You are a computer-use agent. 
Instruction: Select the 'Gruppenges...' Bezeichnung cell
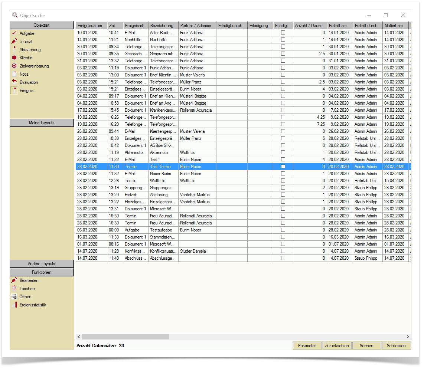coord(163,187)
